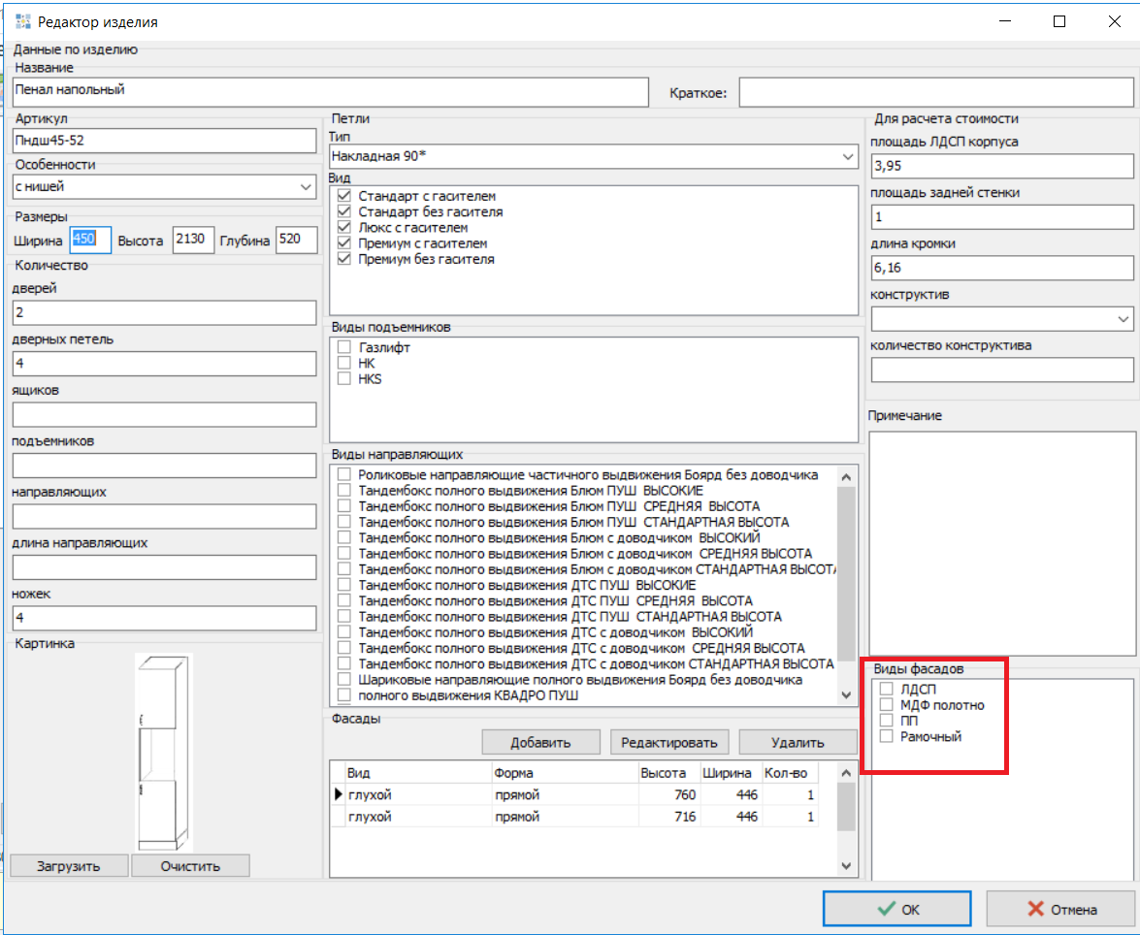Image resolution: width=1140 pixels, height=935 pixels.
Task: Click the green checkmark OK button
Action: pos(896,909)
